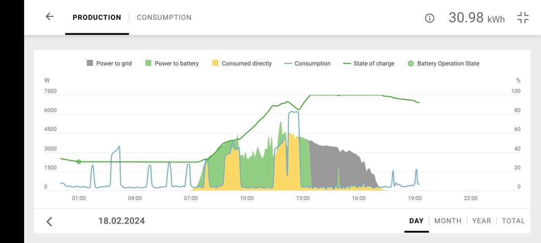Click the green battery state marker on chart
This screenshot has height=243, width=541.
pos(79,162)
